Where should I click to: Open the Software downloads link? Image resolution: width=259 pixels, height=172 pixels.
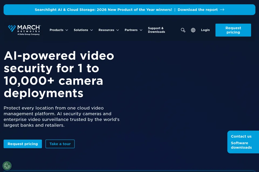click(241, 145)
